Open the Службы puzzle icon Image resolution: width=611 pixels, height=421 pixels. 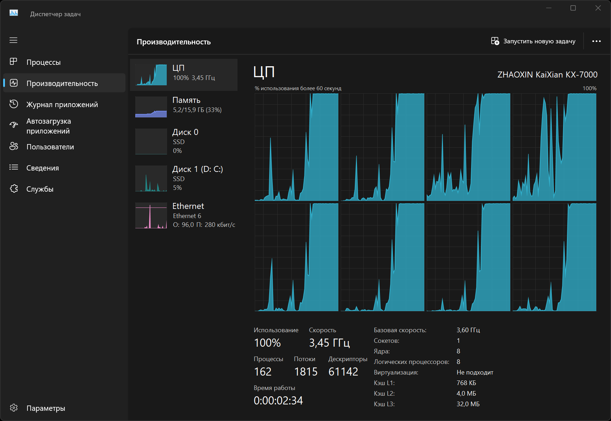tap(14, 188)
